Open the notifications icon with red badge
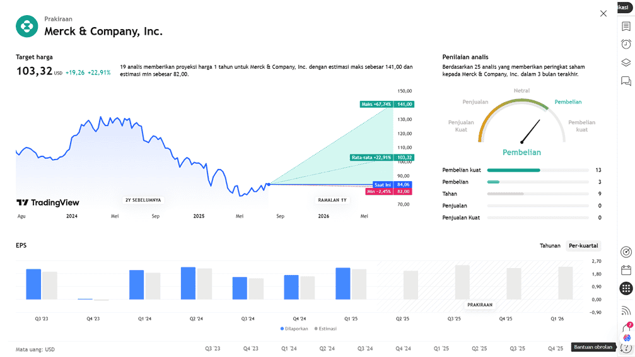 click(627, 327)
